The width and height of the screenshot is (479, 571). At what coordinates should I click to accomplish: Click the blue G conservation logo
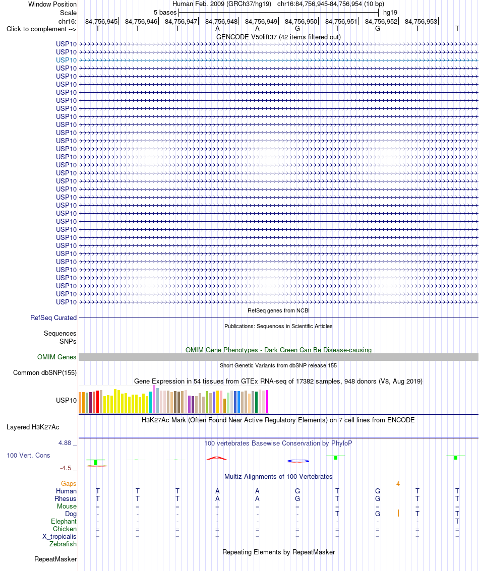click(x=298, y=461)
